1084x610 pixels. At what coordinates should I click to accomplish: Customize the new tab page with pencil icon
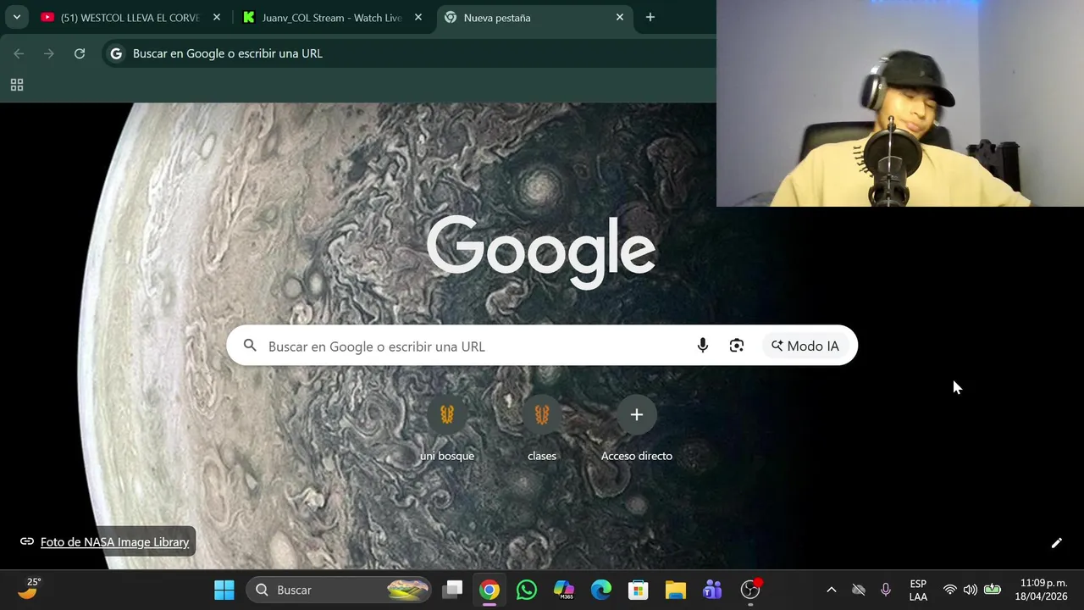tap(1057, 543)
